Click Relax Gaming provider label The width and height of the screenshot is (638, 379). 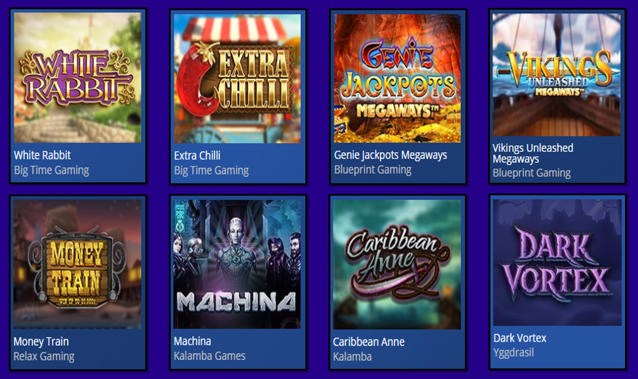coord(44,357)
